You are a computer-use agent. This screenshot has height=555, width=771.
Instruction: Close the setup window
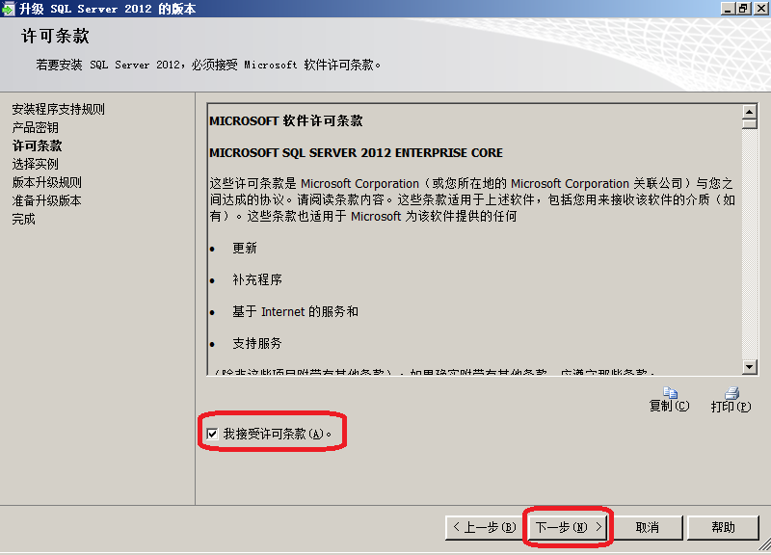[760, 9]
